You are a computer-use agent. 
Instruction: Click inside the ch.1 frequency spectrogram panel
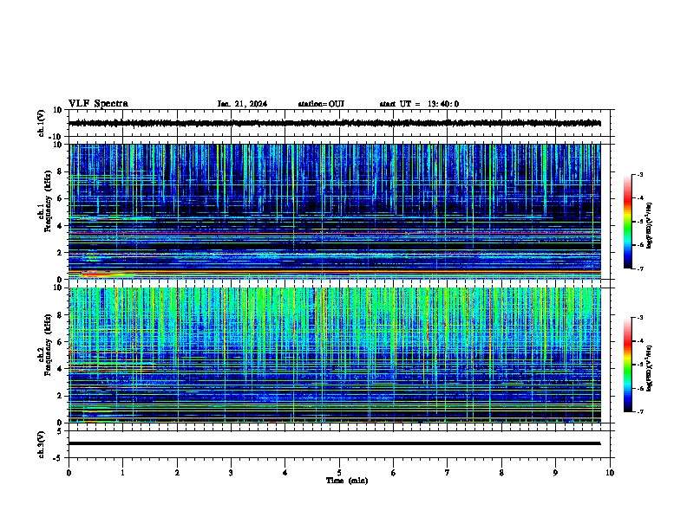pos(334,211)
